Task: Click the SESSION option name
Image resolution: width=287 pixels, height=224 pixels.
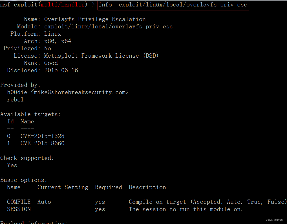Action: (19, 209)
